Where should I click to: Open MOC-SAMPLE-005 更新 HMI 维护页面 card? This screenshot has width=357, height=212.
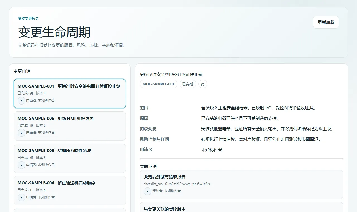[70, 126]
